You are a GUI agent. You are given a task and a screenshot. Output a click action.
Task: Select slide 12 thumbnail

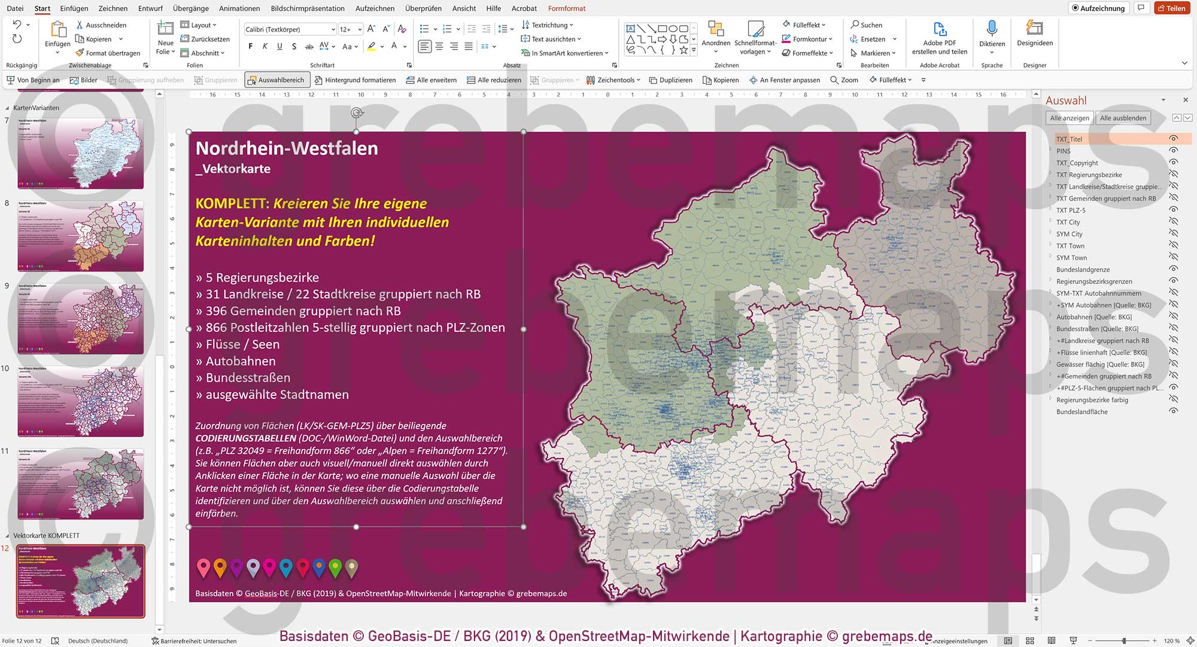tap(81, 580)
